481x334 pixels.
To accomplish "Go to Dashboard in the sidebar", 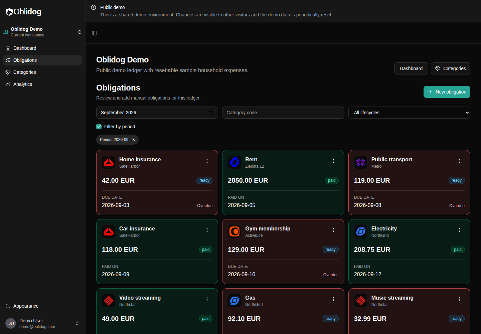I will 42,48.
